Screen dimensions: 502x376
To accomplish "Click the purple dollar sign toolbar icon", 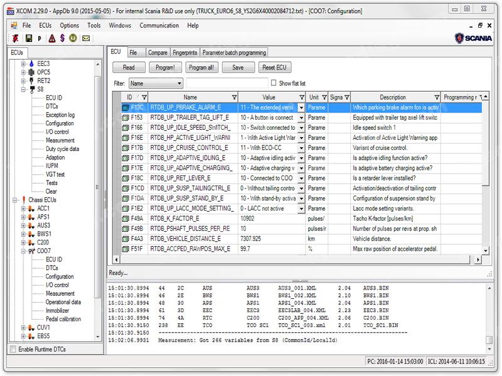I will (x=62, y=38).
